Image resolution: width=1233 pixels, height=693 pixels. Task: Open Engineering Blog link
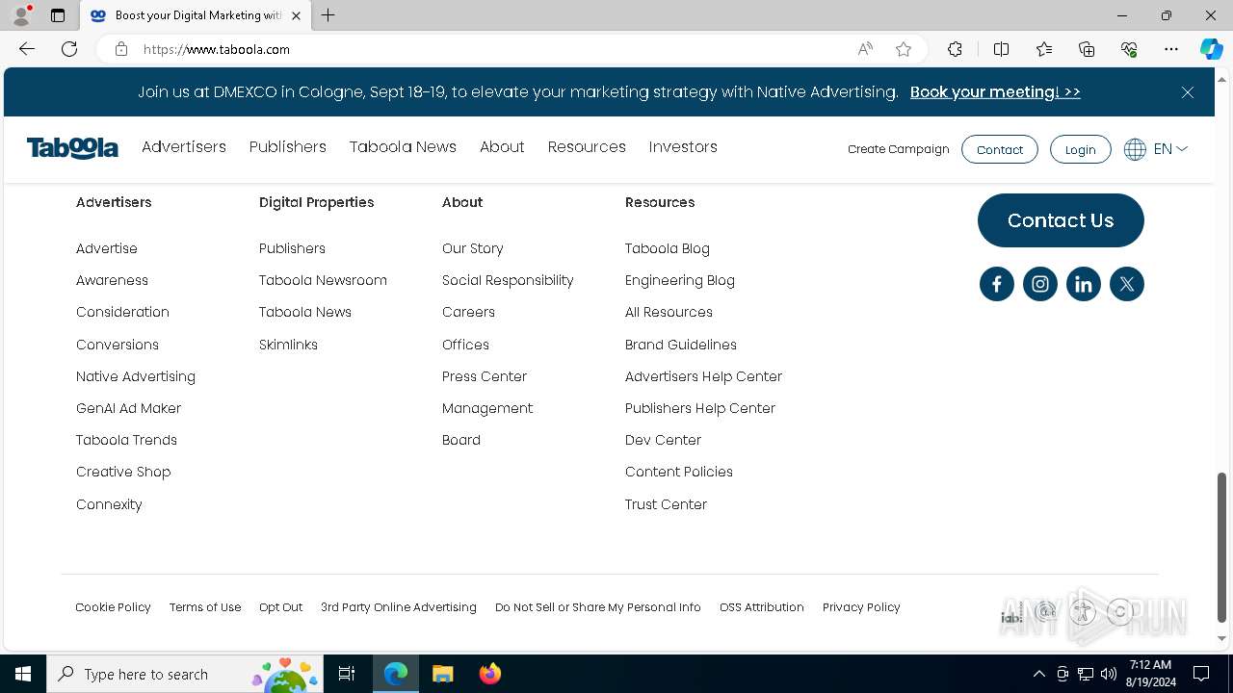[680, 280]
